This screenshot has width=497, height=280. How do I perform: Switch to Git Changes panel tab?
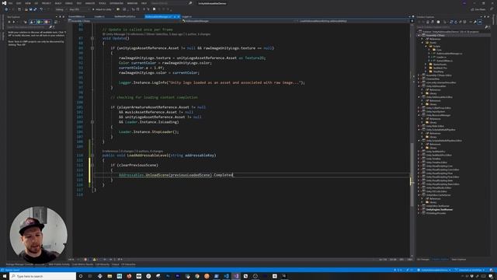422,259
